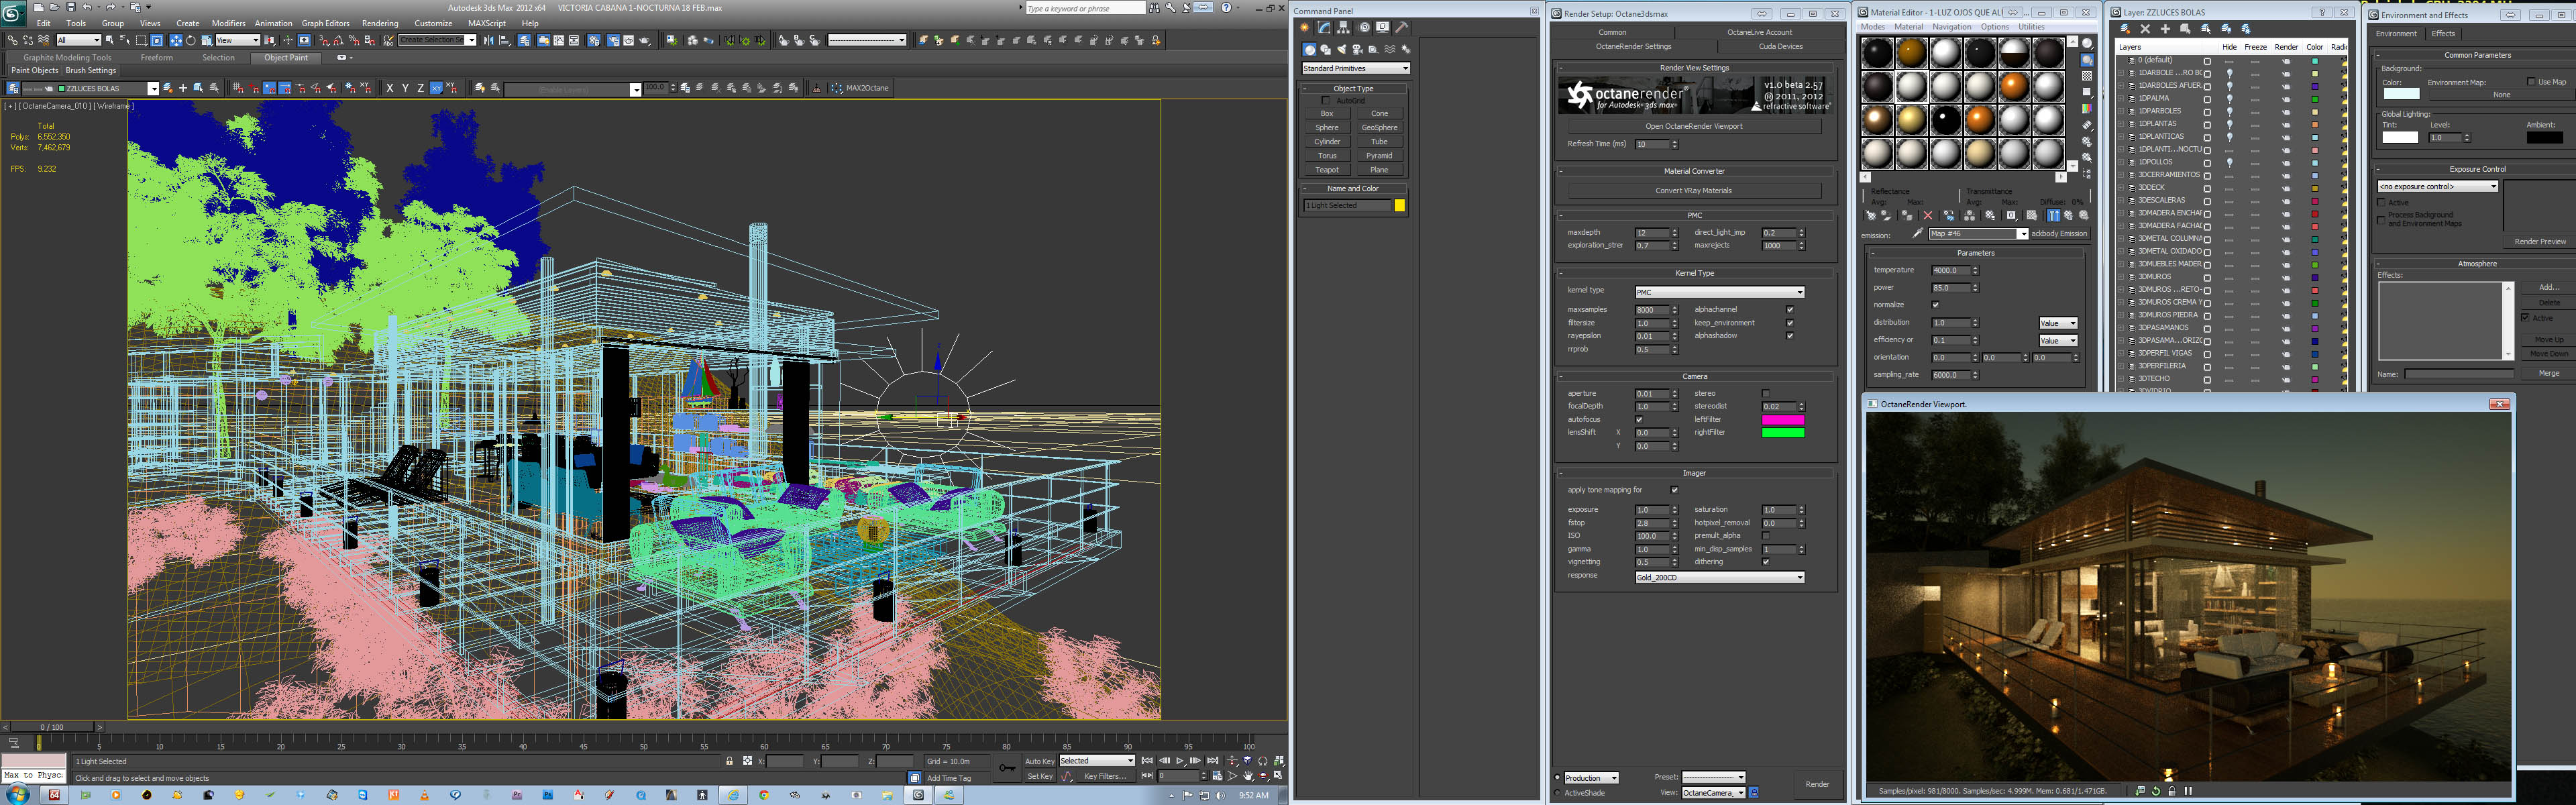Click the pause icon in OctaneRender Viewport
The image size is (2576, 805).
coord(2188,791)
